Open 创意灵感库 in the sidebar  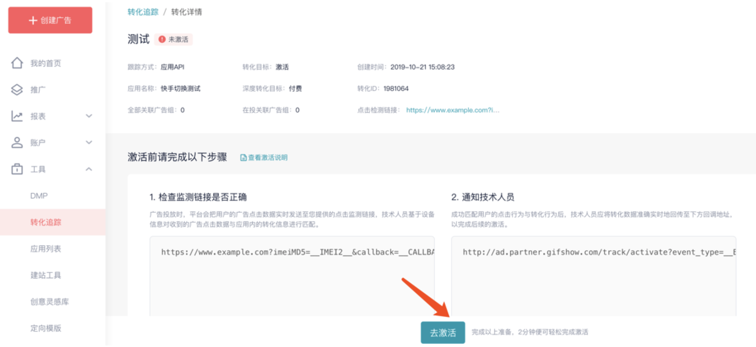pos(50,302)
